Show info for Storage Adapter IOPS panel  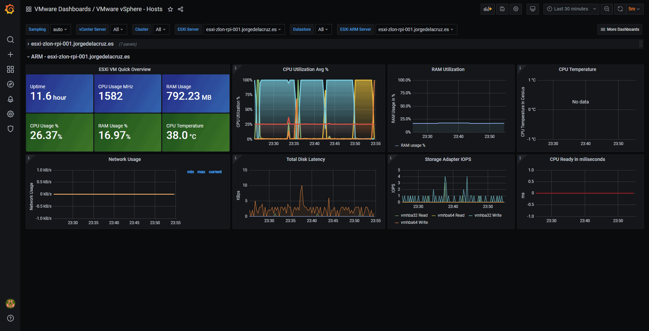tap(391, 158)
